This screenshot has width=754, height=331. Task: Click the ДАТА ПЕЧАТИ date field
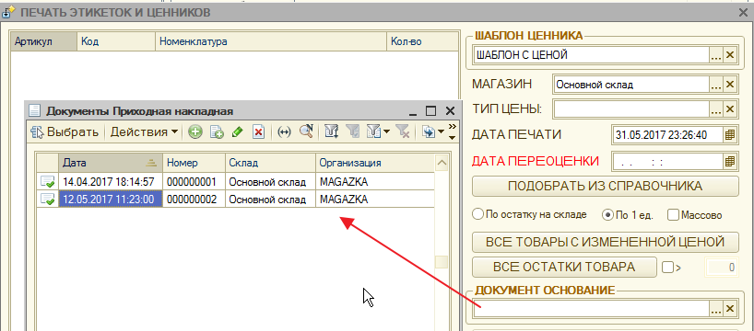(667, 135)
